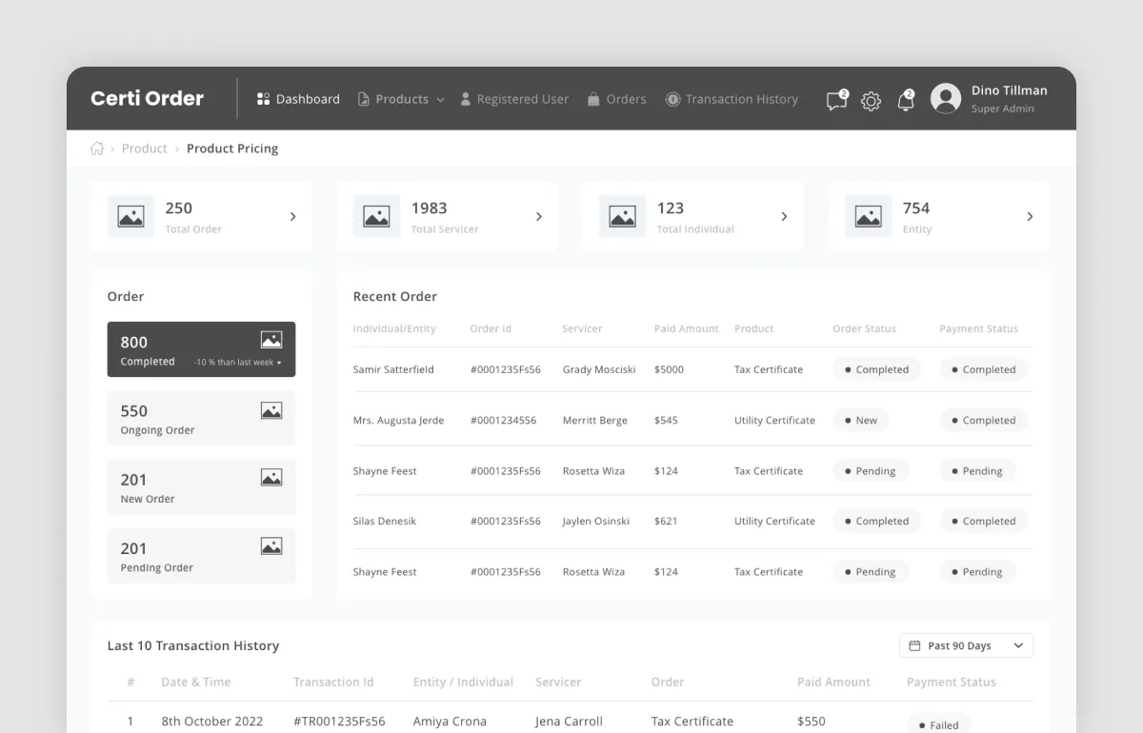Image resolution: width=1143 pixels, height=733 pixels.
Task: Select the 201 New Order card
Action: [x=201, y=486]
